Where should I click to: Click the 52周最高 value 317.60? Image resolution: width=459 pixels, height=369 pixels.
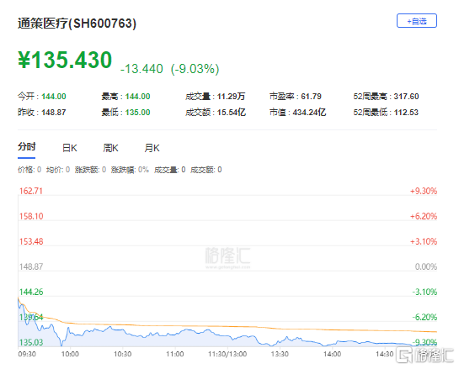pyautogui.click(x=406, y=97)
